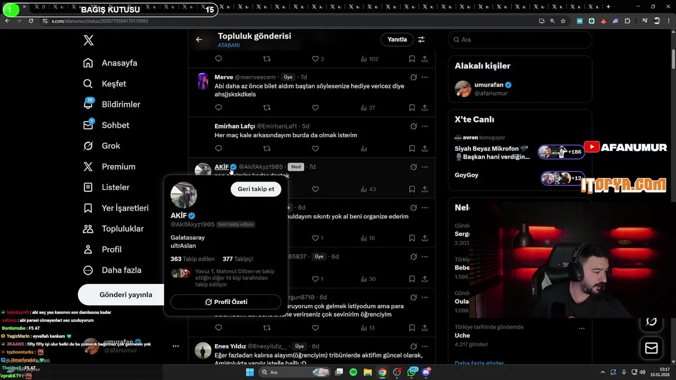Click Grok icon on Merve's post
676x380 pixels.
point(414,77)
